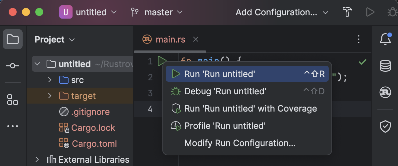Open the Add Configuration dropdown
Image resolution: width=398 pixels, height=166 pixels.
click(282, 12)
